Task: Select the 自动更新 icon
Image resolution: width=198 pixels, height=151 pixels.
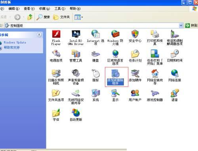Action: pyautogui.click(x=76, y=113)
